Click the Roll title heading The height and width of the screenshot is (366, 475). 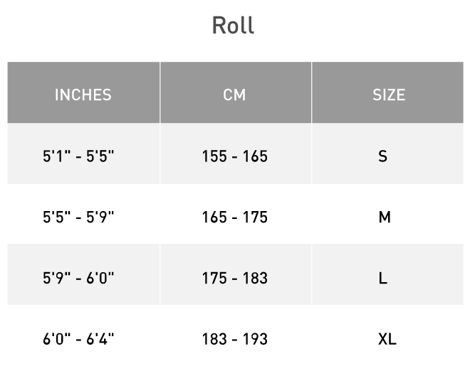[x=233, y=26]
